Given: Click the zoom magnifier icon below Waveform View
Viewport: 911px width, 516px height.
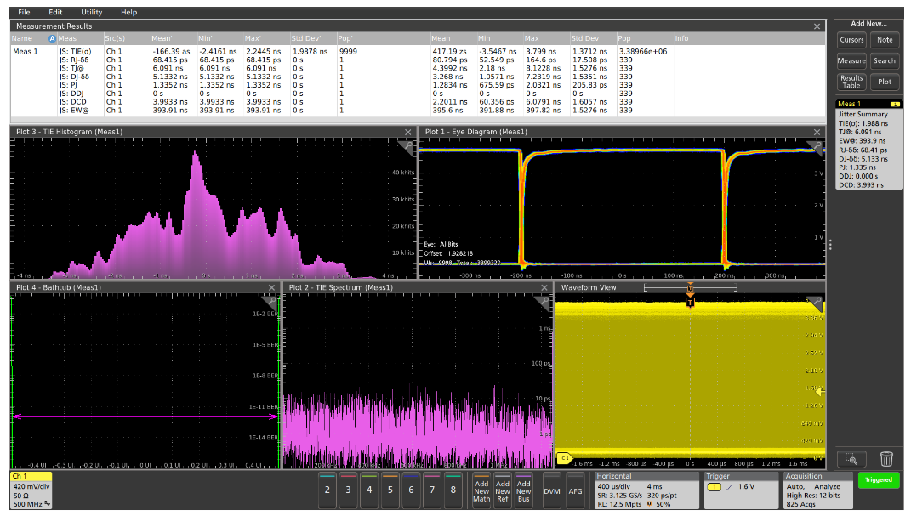Looking at the screenshot, I should coord(851,458).
